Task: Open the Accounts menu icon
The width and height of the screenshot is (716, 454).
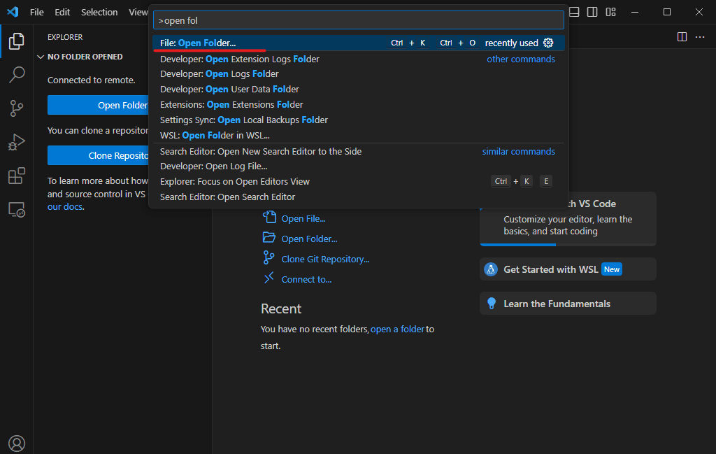Action: [17, 443]
